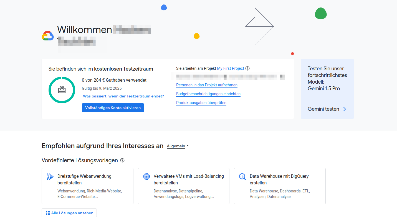Viewport: 397px width, 219px height.
Task: Click the BigQuery Data Warehouse icon
Action: (x=242, y=177)
